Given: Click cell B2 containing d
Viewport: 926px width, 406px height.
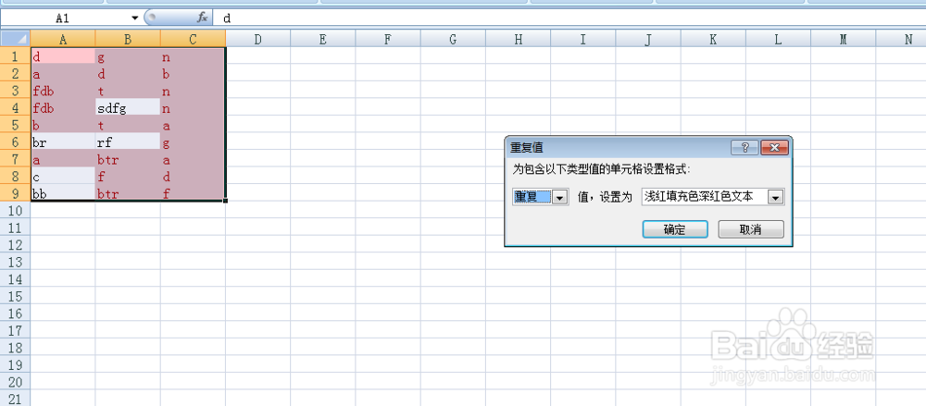Looking at the screenshot, I should 128,73.
